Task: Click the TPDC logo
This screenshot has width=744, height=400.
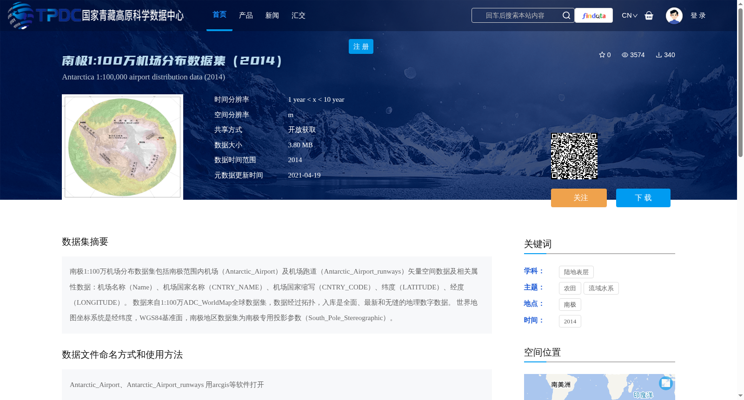Action: [x=95, y=15]
